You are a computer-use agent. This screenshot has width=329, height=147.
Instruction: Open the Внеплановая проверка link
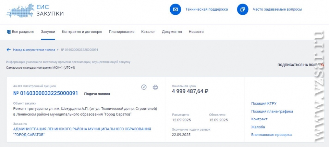pyautogui.click(x=271, y=135)
